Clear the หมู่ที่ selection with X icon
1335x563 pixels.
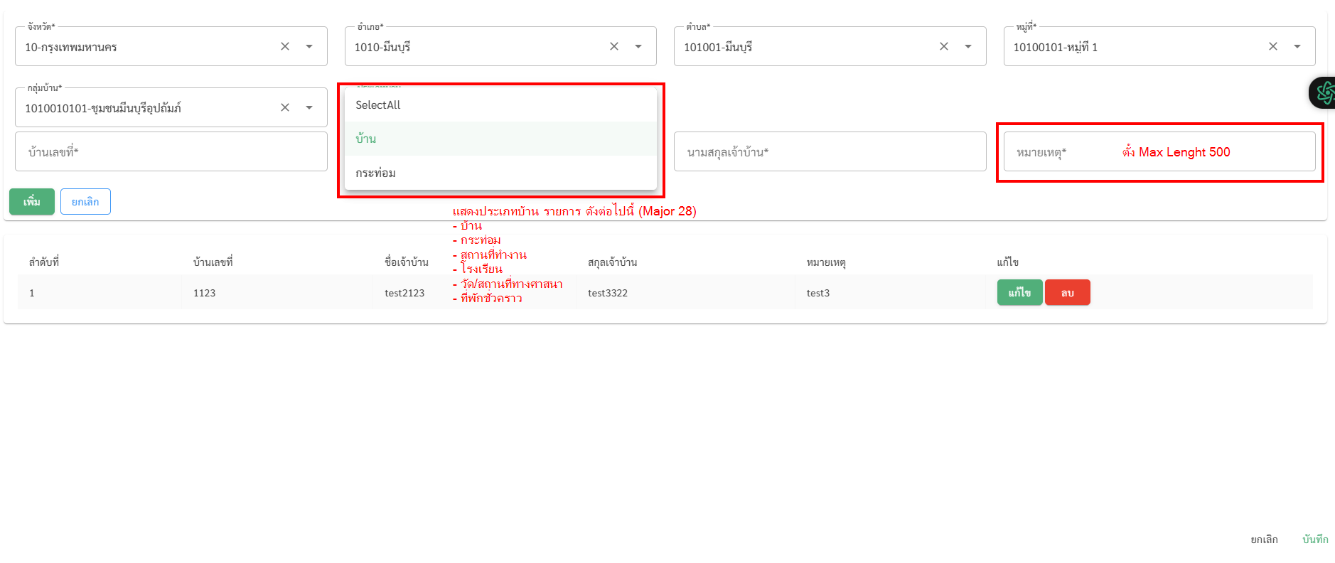tap(1273, 46)
